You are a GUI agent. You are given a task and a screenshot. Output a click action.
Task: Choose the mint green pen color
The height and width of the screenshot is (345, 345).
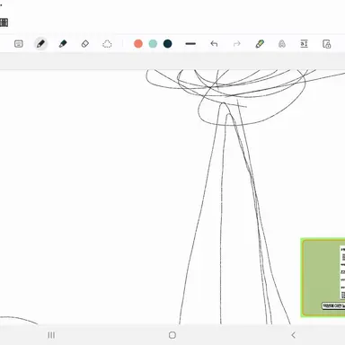[x=153, y=44]
